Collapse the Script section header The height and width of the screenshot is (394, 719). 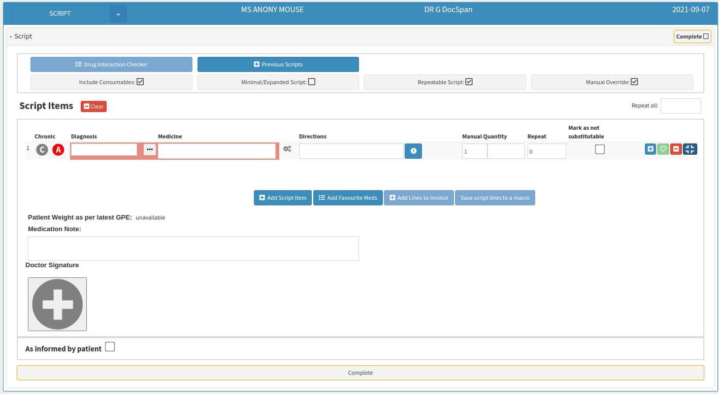coord(21,37)
